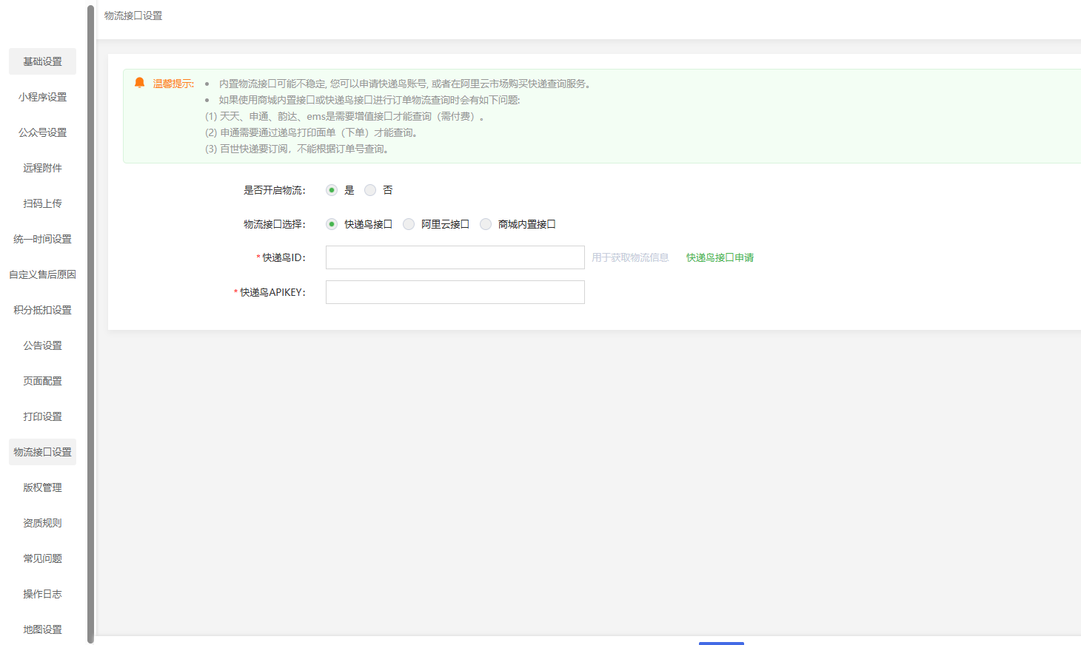The image size is (1081, 645).
Task: Choose 快递鸟接口 radio option
Action: pos(332,224)
